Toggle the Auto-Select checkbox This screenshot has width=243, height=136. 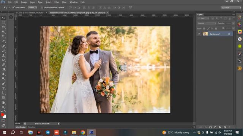[14, 8]
